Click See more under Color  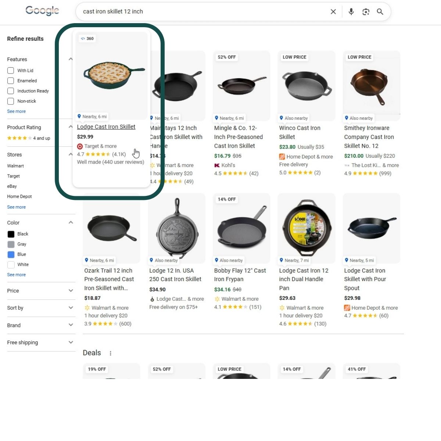click(x=17, y=275)
